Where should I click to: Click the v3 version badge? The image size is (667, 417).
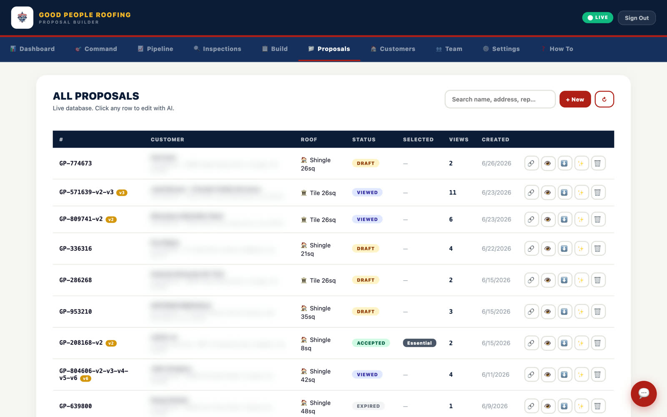point(122,193)
